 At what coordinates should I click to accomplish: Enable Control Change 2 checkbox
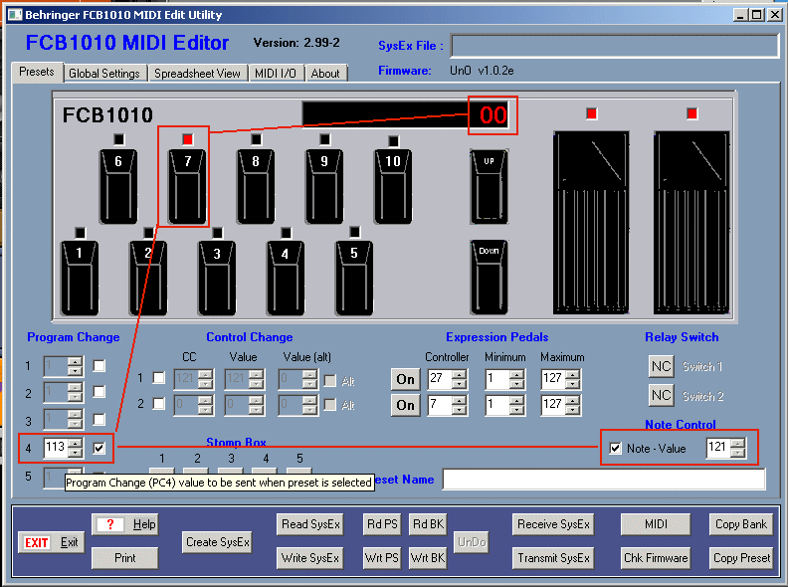pos(159,403)
